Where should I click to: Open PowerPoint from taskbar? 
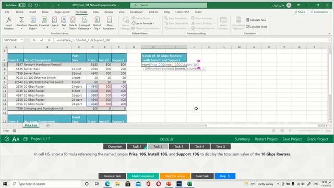click(169, 184)
